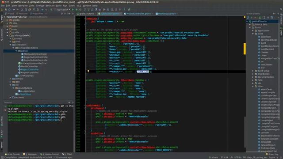Click the Help question mark toolbar icon
This screenshot has width=283, height=159.
coord(124,10)
